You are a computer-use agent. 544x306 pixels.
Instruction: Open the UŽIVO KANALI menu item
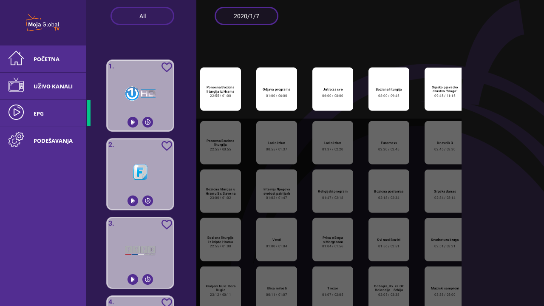tap(43, 86)
